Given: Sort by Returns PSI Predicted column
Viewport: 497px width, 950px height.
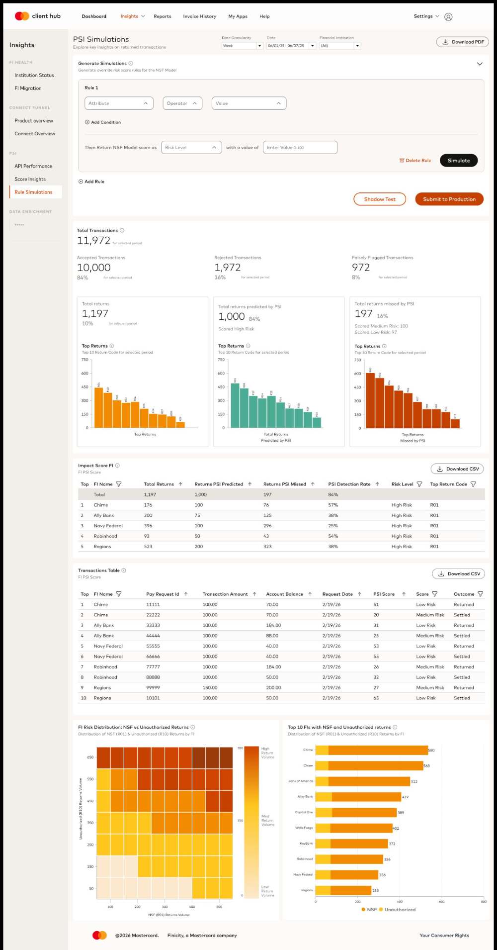Looking at the screenshot, I should (249, 484).
